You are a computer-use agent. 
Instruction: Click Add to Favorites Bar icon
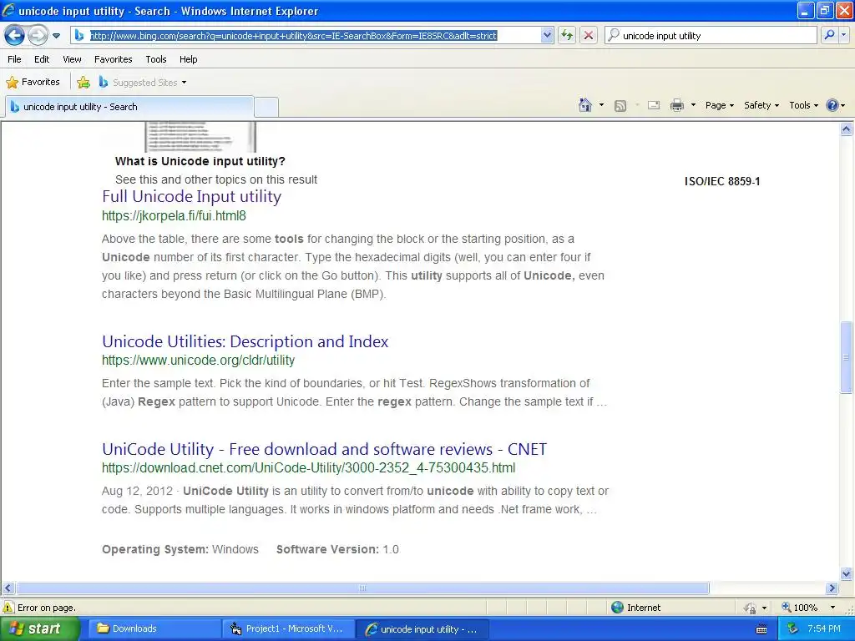pos(83,83)
